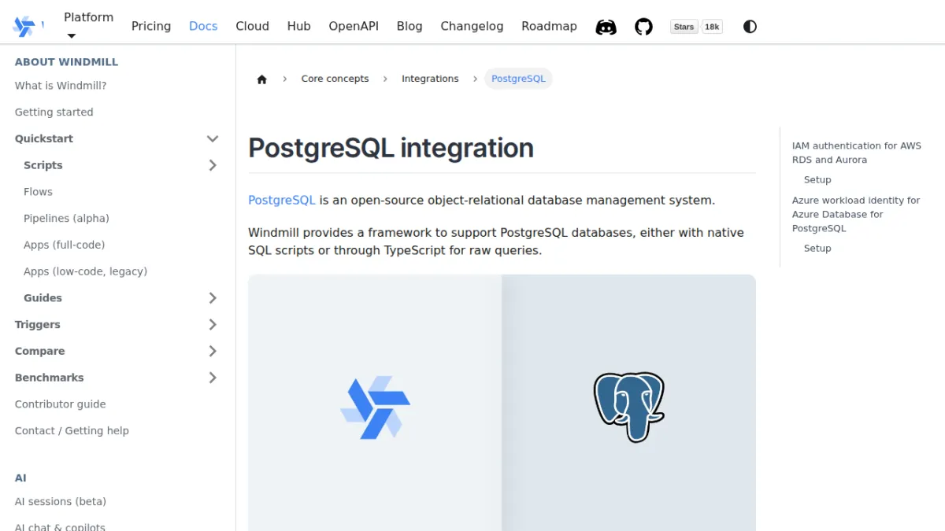Expand the Benchmarks sidebar chevron
Screen dimensions: 945x531
213,378
